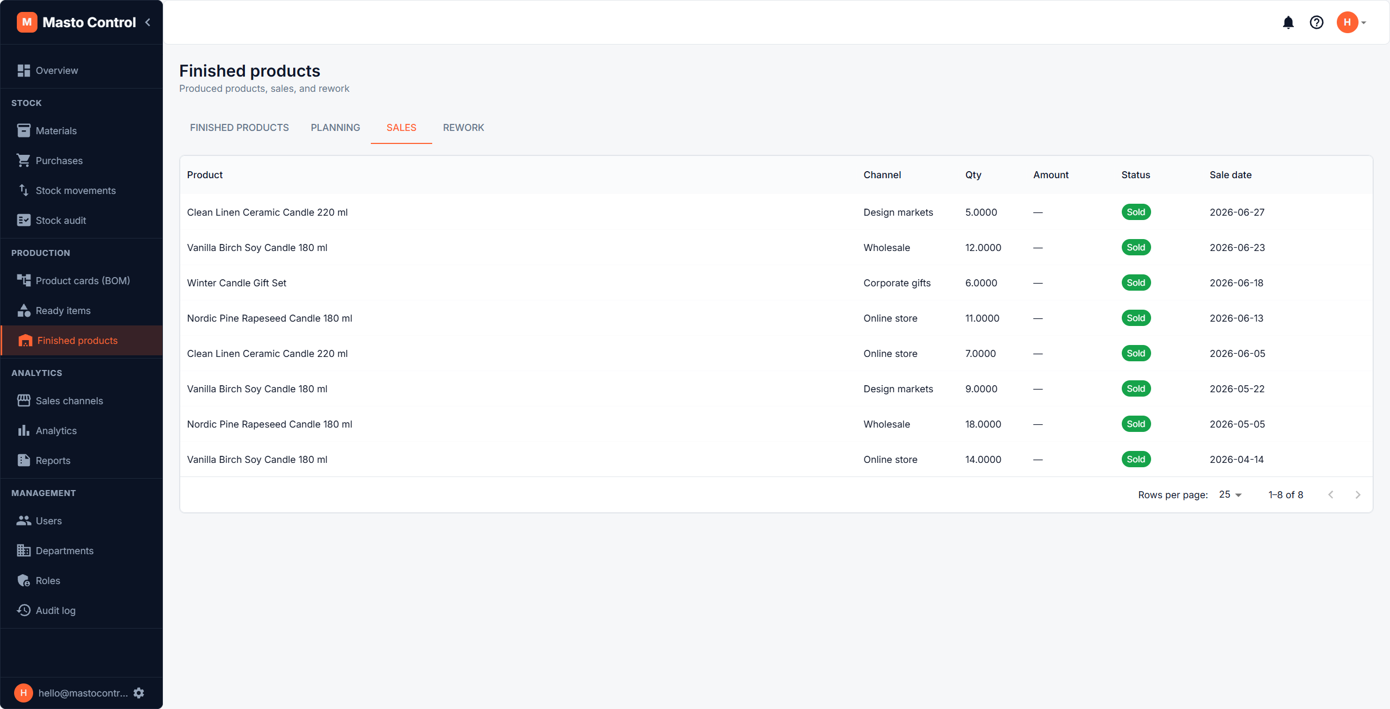Image resolution: width=1390 pixels, height=709 pixels.
Task: Open Winter Candle Gift Set row
Action: click(x=776, y=283)
